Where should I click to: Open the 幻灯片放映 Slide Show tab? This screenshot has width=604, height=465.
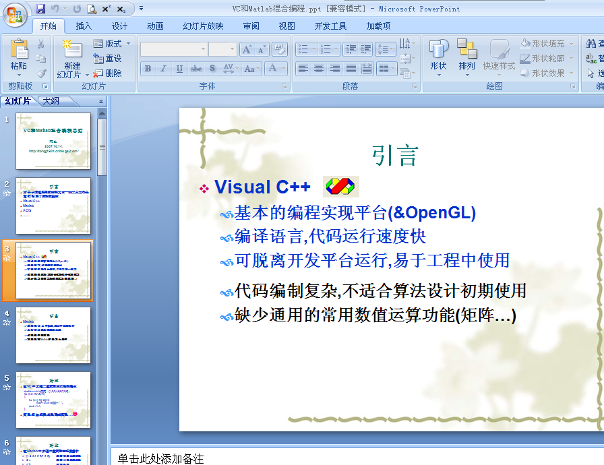point(203,26)
